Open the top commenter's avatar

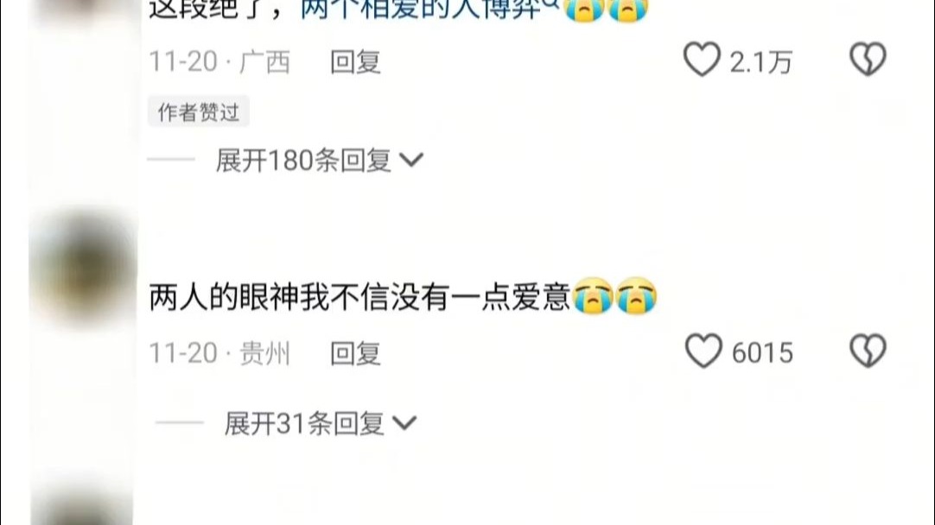[83, 10]
